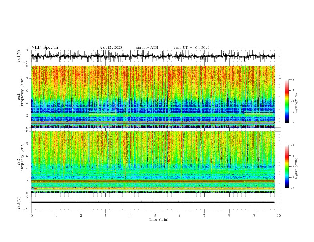
Task: Click time axis tick label '3'
Action: tap(105, 216)
